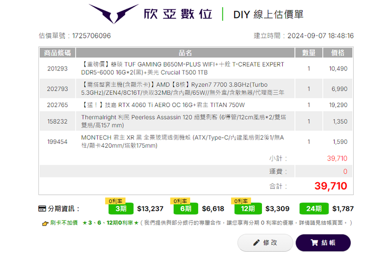Click the 小計 amount 39,710
This screenshot has height=261, width=379.
(337, 158)
